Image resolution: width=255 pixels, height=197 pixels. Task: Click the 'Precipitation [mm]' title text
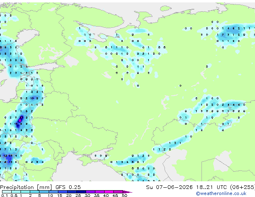click(x=26, y=187)
